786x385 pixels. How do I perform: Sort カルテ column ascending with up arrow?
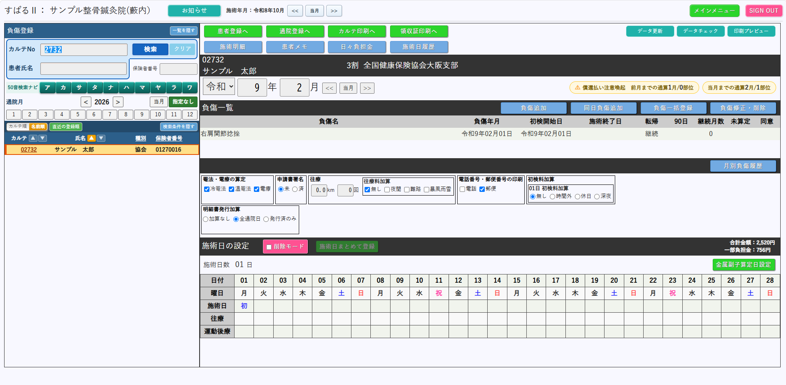tap(33, 138)
